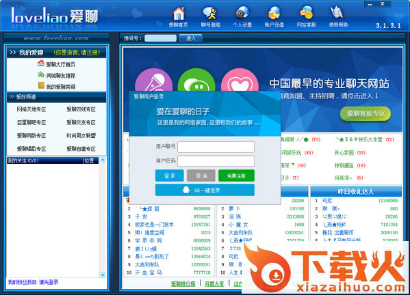Screen dimensions: 410x295
Task: Click the pink heart circle icon
Action: coord(240,81)
